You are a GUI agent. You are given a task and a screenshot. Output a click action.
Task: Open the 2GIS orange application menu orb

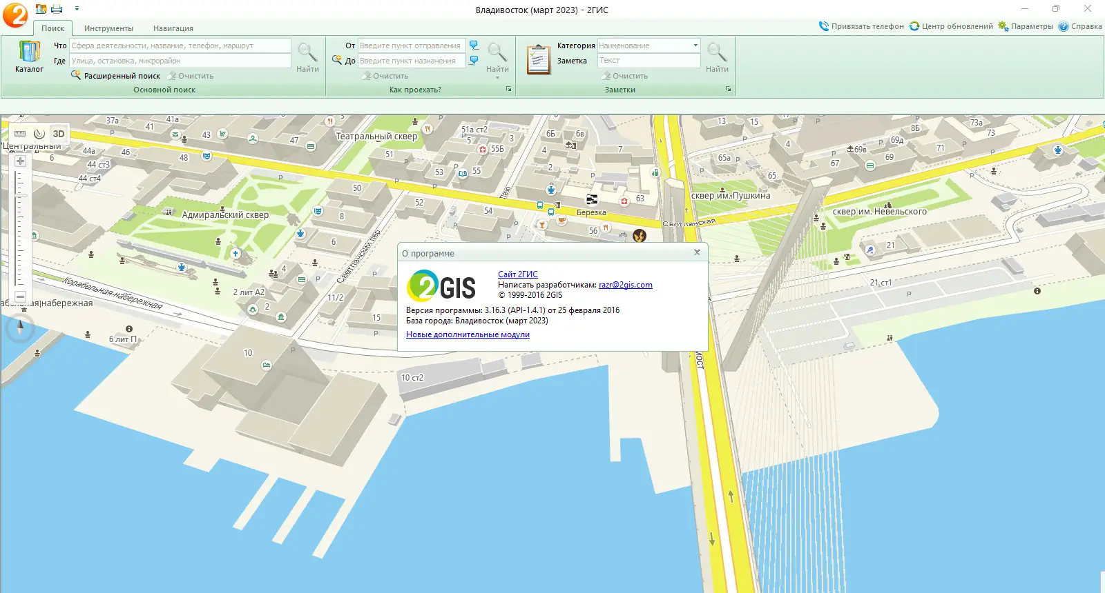(15, 14)
